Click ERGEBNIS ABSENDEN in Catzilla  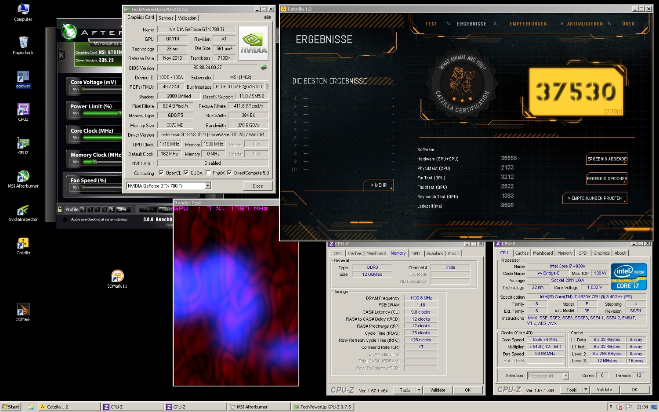pos(607,159)
